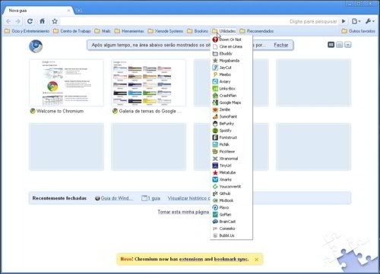Open the Welcome to Chromium thumbnail
Viewport: 380px width, 274px height.
66,87
